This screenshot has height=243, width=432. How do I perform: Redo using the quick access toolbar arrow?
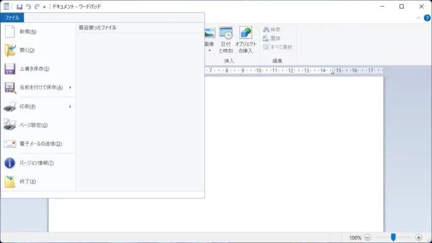tap(37, 6)
